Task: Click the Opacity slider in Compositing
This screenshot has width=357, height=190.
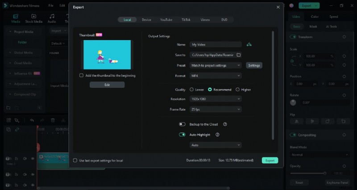Action: tap(308, 173)
